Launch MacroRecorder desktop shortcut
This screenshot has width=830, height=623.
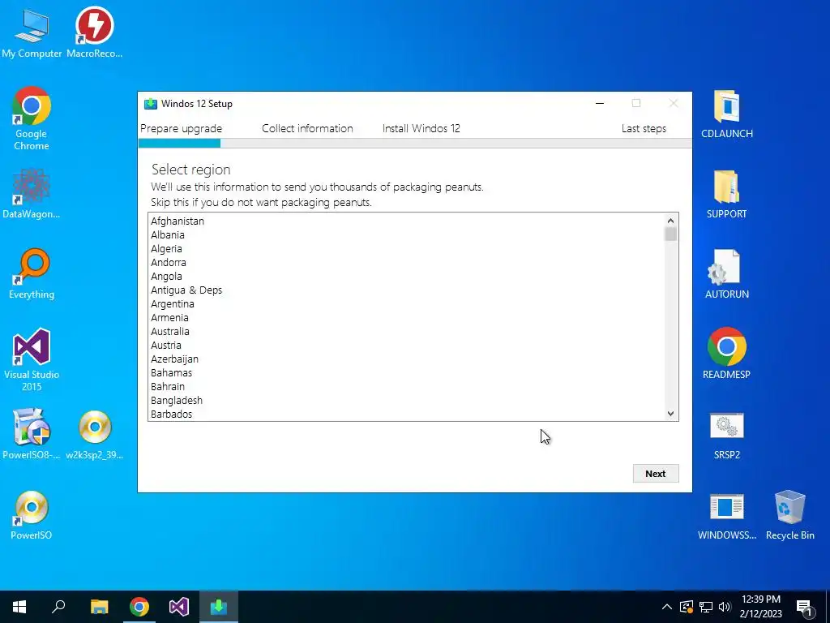94,32
